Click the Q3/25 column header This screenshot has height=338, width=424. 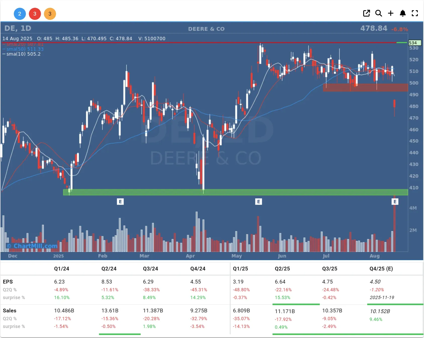[x=330, y=269]
